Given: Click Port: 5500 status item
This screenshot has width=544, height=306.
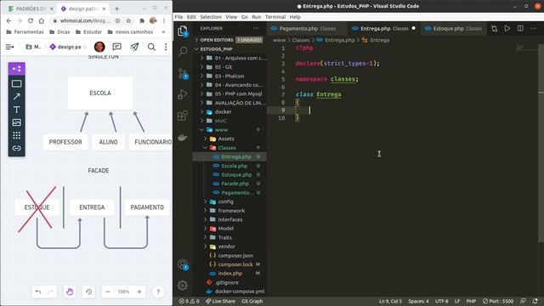Looking at the screenshot, I should click(x=498, y=301).
